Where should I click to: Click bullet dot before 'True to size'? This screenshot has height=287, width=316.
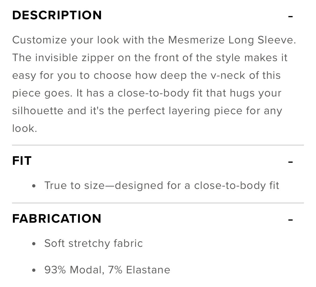pos(34,186)
